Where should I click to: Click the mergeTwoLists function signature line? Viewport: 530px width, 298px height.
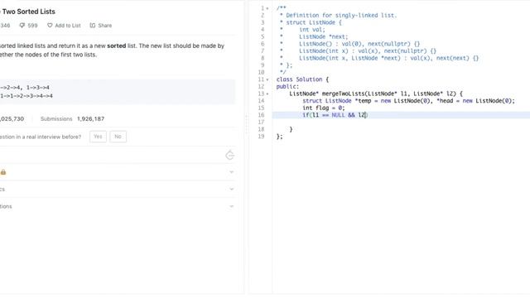(376, 94)
